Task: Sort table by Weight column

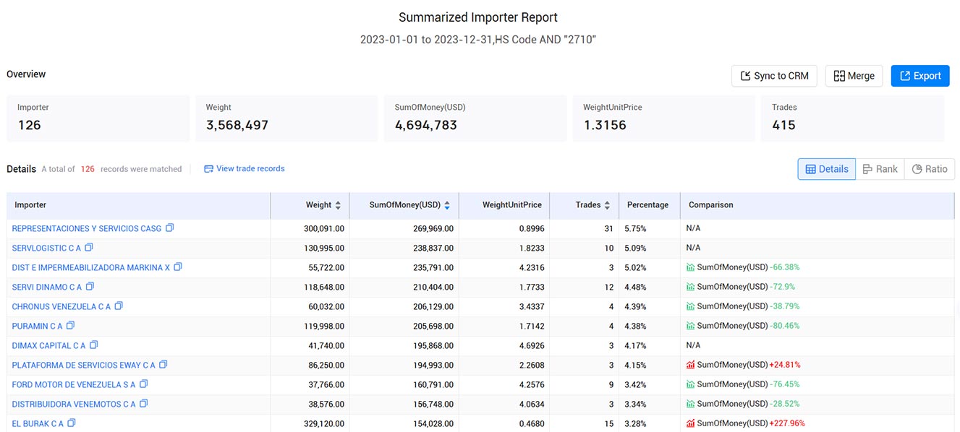Action: (338, 205)
